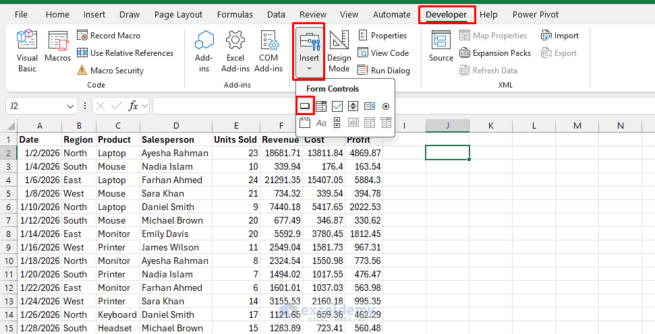
Task: Open control Properties
Action: click(x=382, y=36)
